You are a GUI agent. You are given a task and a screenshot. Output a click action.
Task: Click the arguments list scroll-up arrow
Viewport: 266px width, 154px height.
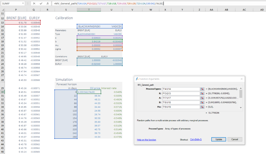[241, 88]
